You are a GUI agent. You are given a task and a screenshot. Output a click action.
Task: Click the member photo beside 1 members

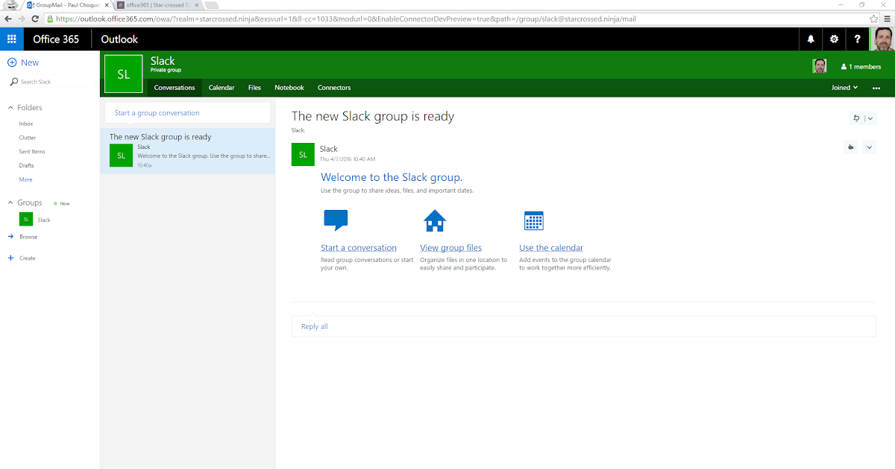coord(820,66)
